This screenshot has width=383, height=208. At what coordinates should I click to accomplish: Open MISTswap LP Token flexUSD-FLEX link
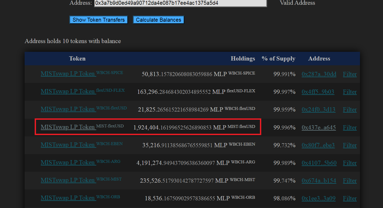click(x=83, y=91)
